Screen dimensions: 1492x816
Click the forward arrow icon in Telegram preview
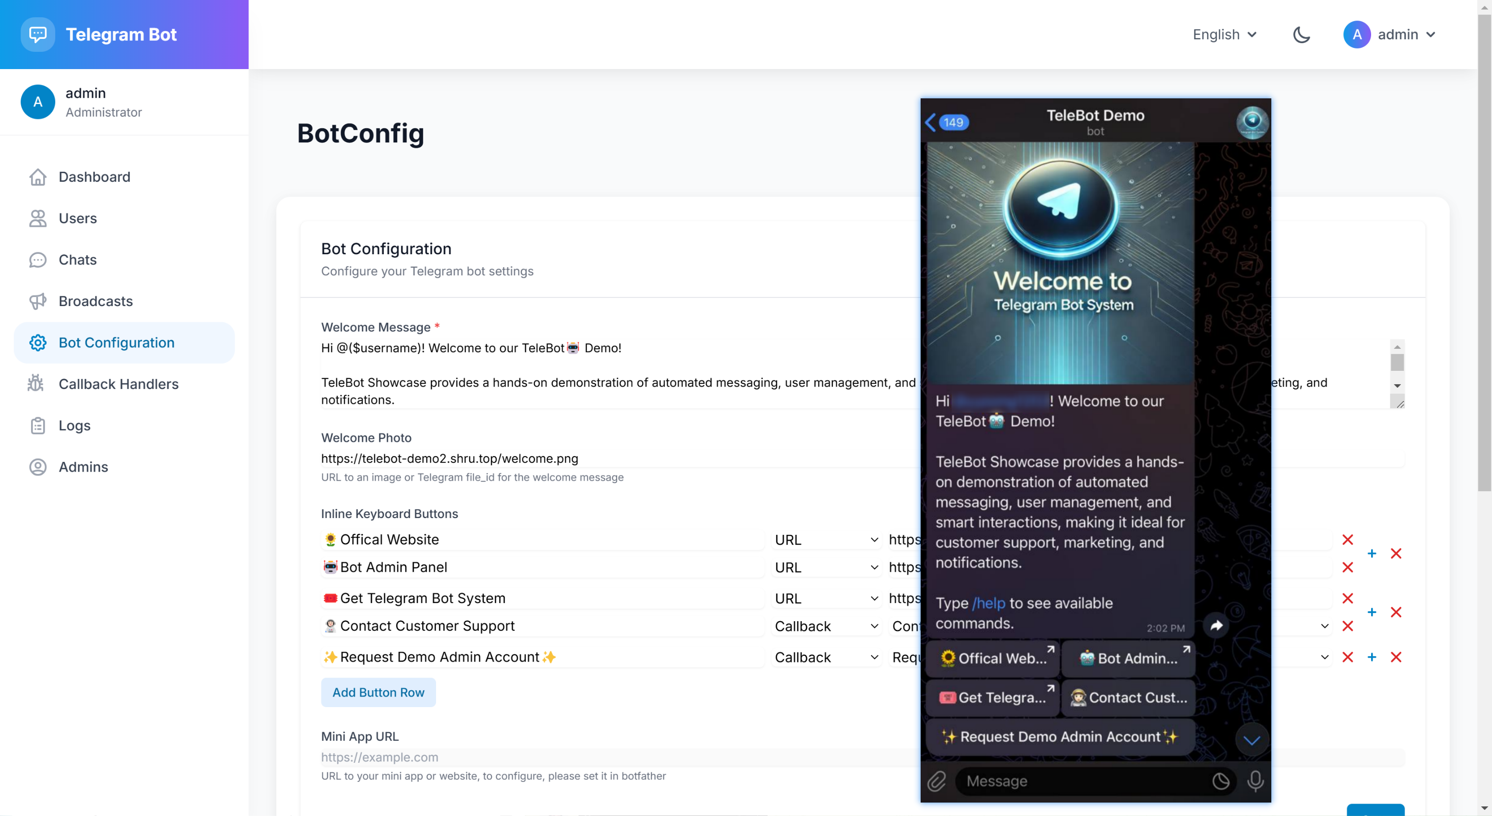click(1216, 625)
